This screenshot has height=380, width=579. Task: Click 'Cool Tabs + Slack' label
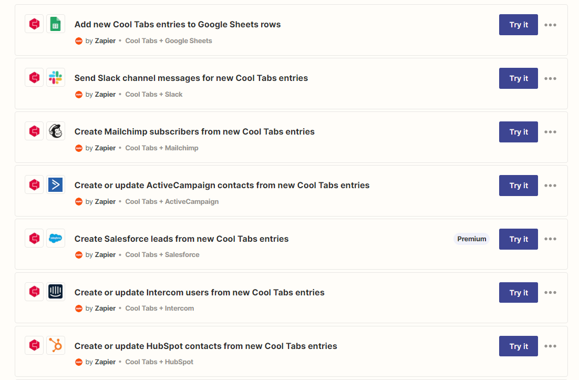point(153,94)
